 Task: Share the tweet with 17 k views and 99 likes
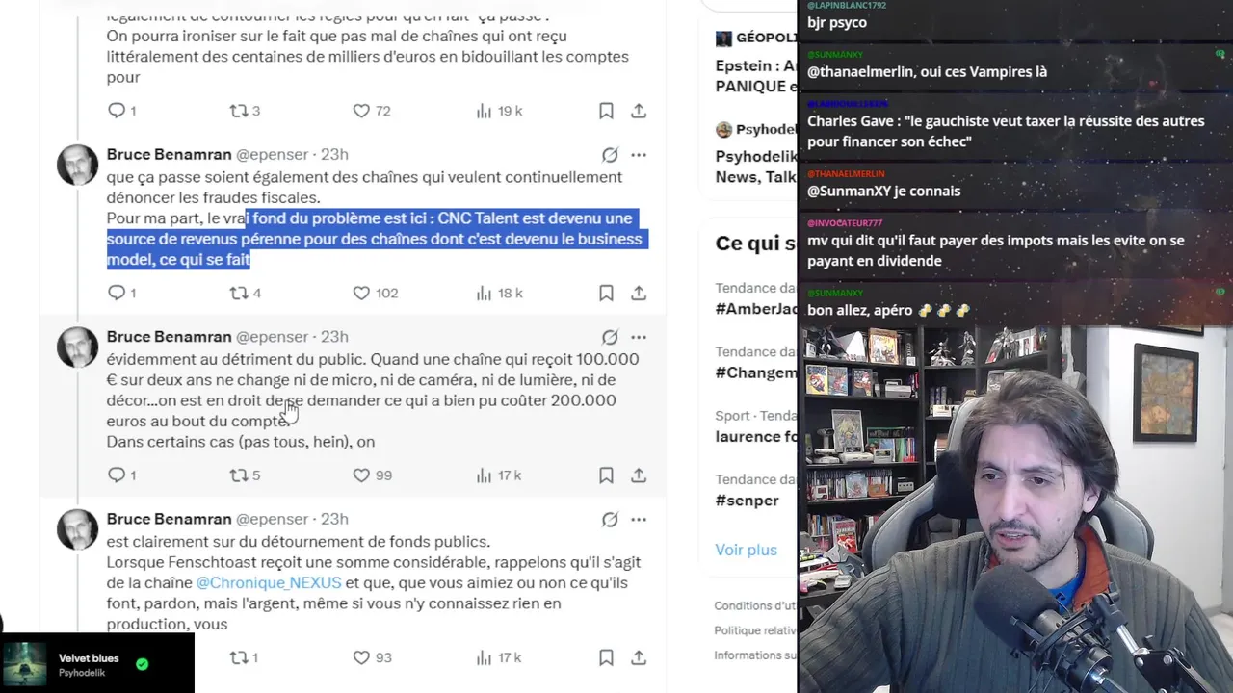[639, 475]
